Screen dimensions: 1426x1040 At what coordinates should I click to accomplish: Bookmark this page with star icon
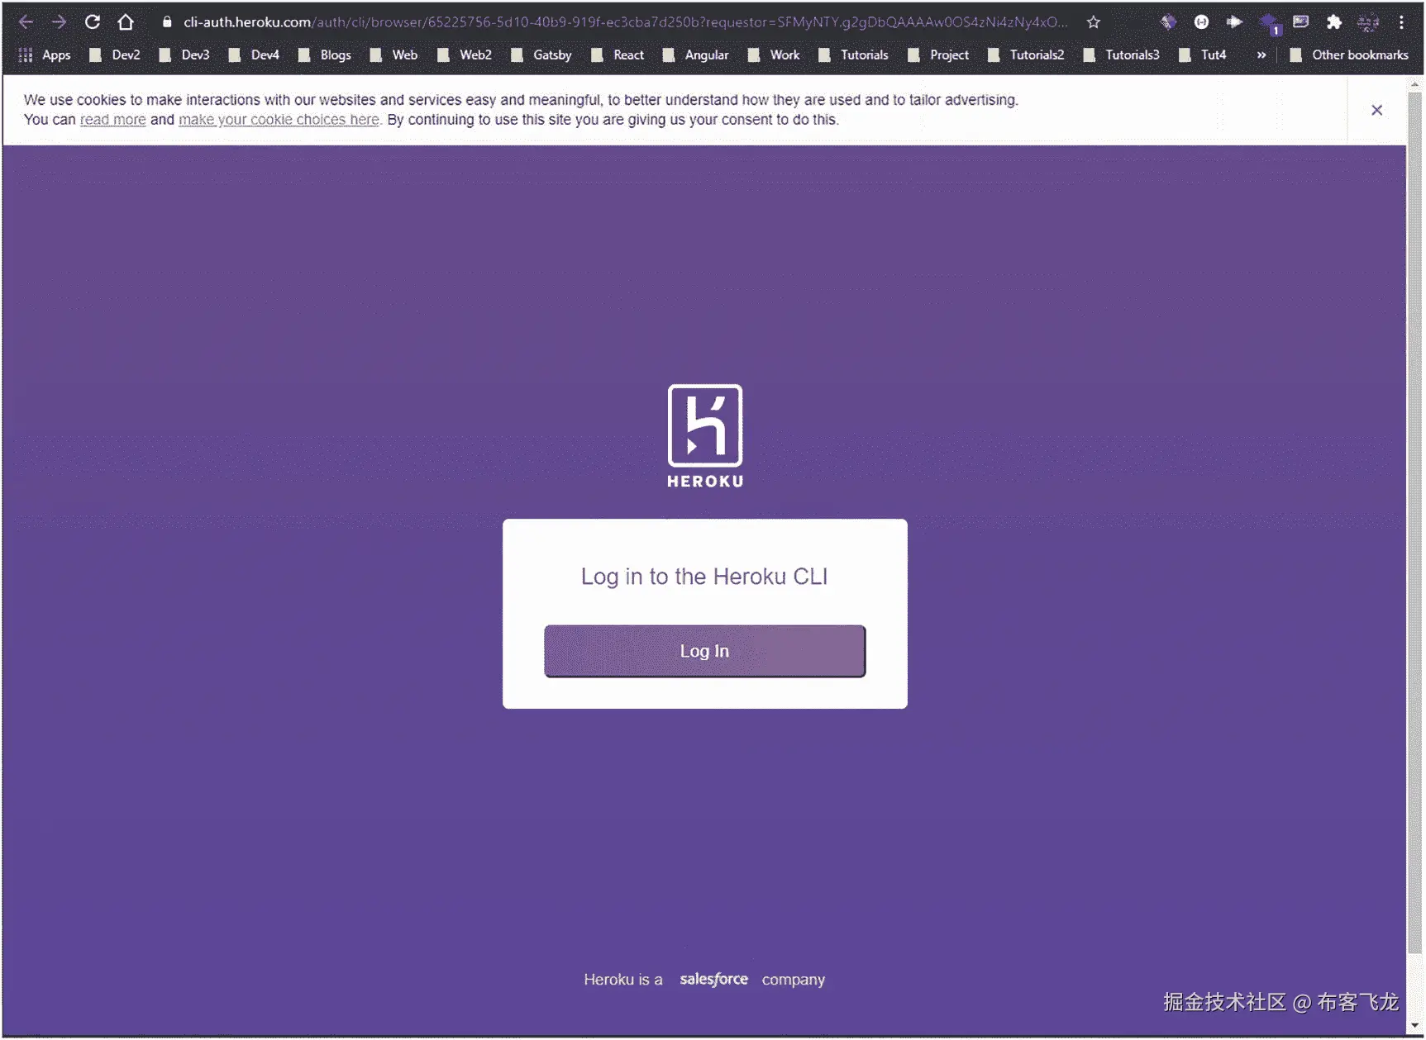point(1094,22)
